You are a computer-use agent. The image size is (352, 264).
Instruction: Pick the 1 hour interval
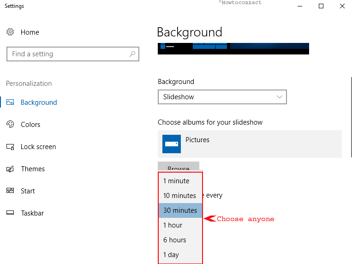click(180, 225)
